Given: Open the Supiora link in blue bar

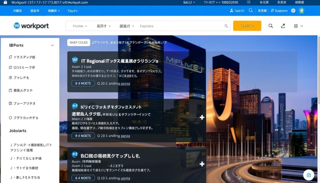Looking at the screenshot, I should 279,11.
